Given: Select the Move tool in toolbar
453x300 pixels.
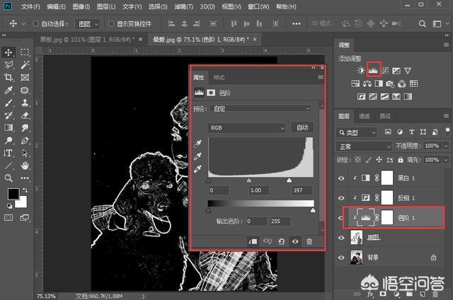Looking at the screenshot, I should (8, 52).
